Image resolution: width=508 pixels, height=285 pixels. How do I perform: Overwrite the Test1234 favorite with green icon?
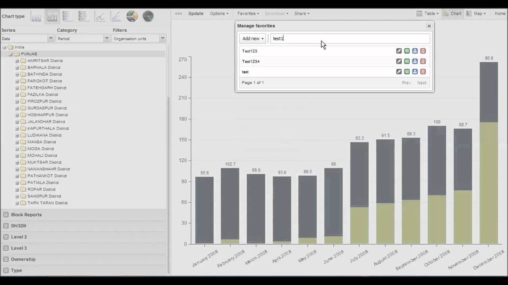pyautogui.click(x=407, y=61)
